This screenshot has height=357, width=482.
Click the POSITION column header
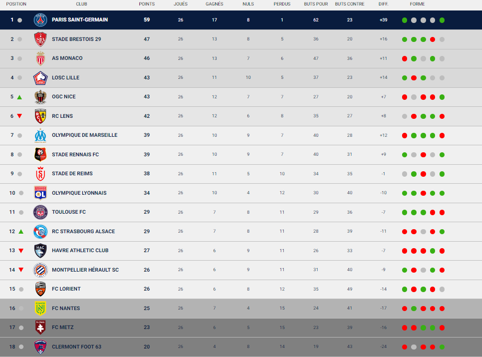[x=16, y=4]
